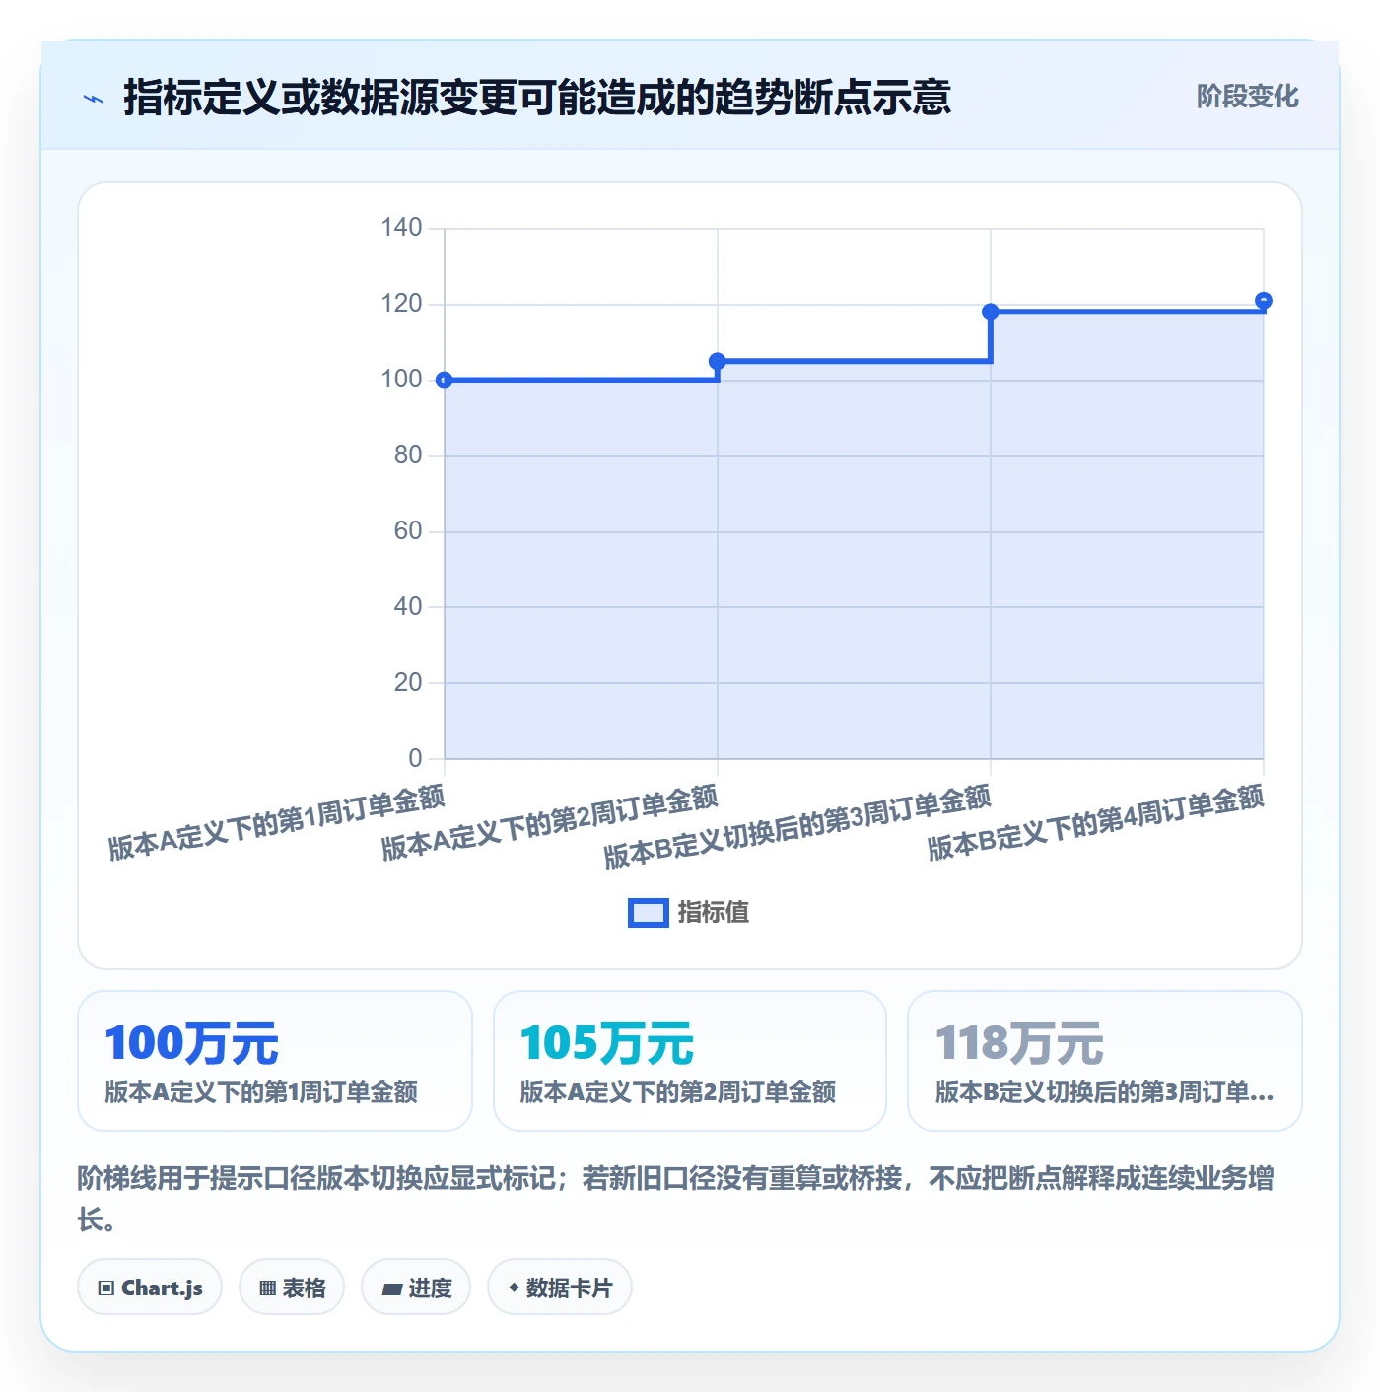Click the square icon in the Chart.js chip

click(x=106, y=1288)
